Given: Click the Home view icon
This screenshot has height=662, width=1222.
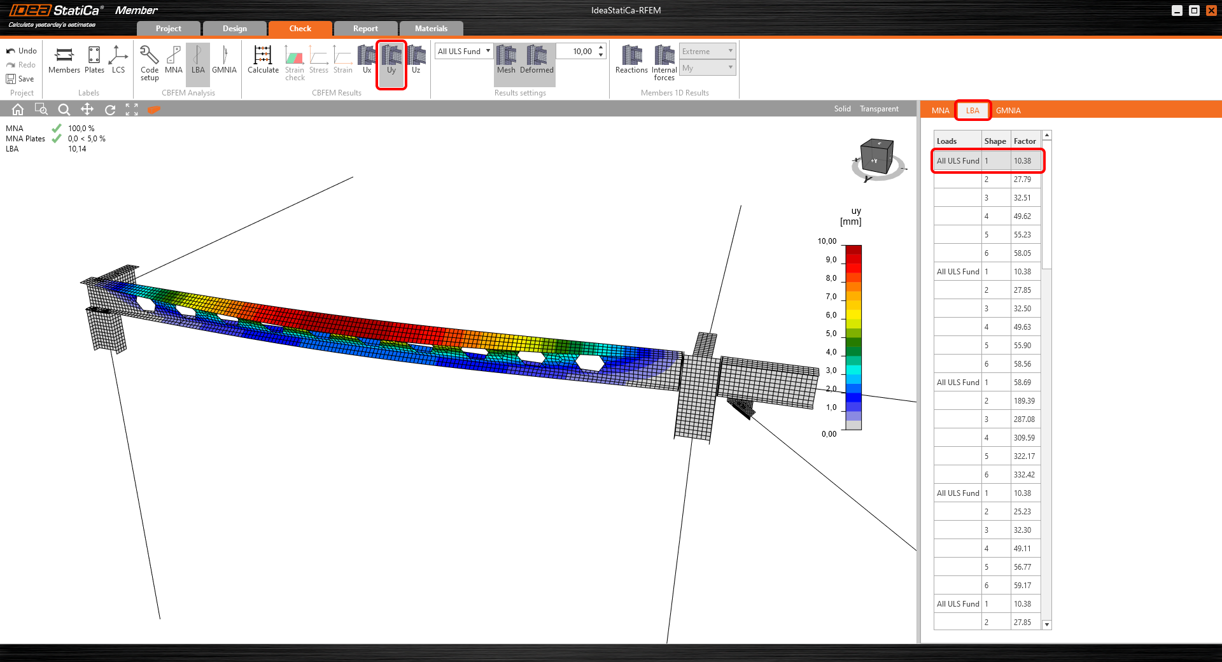Looking at the screenshot, I should coord(18,109).
